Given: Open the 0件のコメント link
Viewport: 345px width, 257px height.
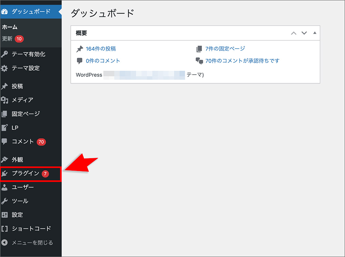Looking at the screenshot, I should (103, 61).
